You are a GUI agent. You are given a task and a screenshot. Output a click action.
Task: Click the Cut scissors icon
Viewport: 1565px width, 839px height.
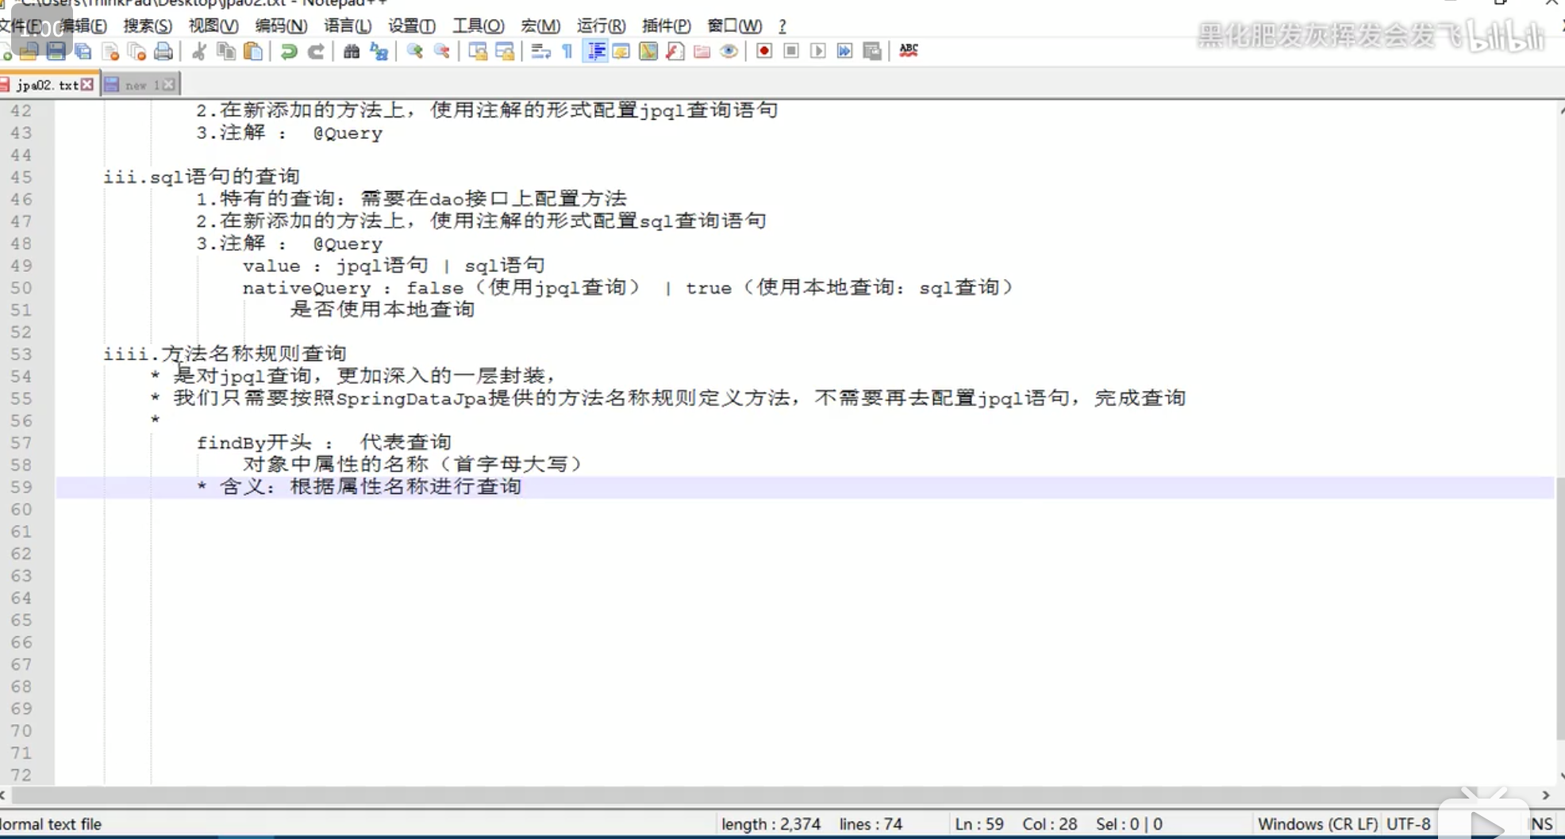point(199,52)
